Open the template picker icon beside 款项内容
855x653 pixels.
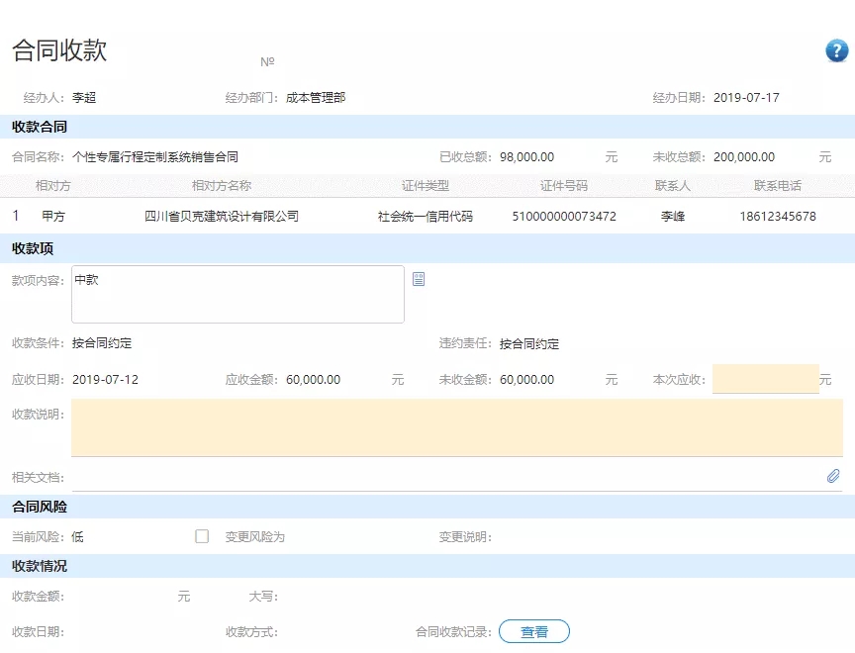[419, 279]
